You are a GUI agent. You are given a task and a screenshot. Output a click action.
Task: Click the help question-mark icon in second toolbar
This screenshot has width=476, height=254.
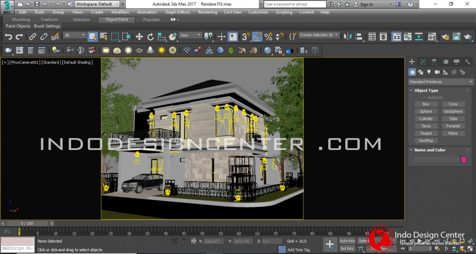tap(315, 50)
